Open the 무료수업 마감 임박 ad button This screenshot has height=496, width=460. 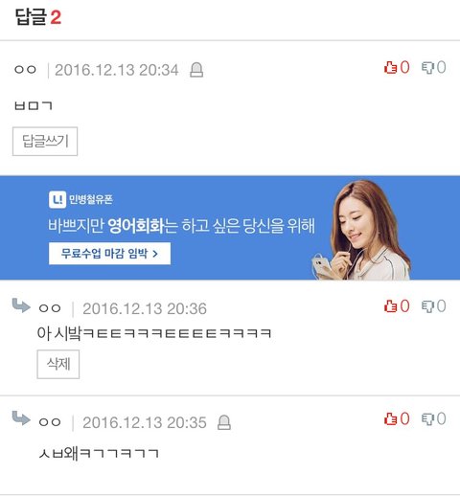tap(109, 254)
